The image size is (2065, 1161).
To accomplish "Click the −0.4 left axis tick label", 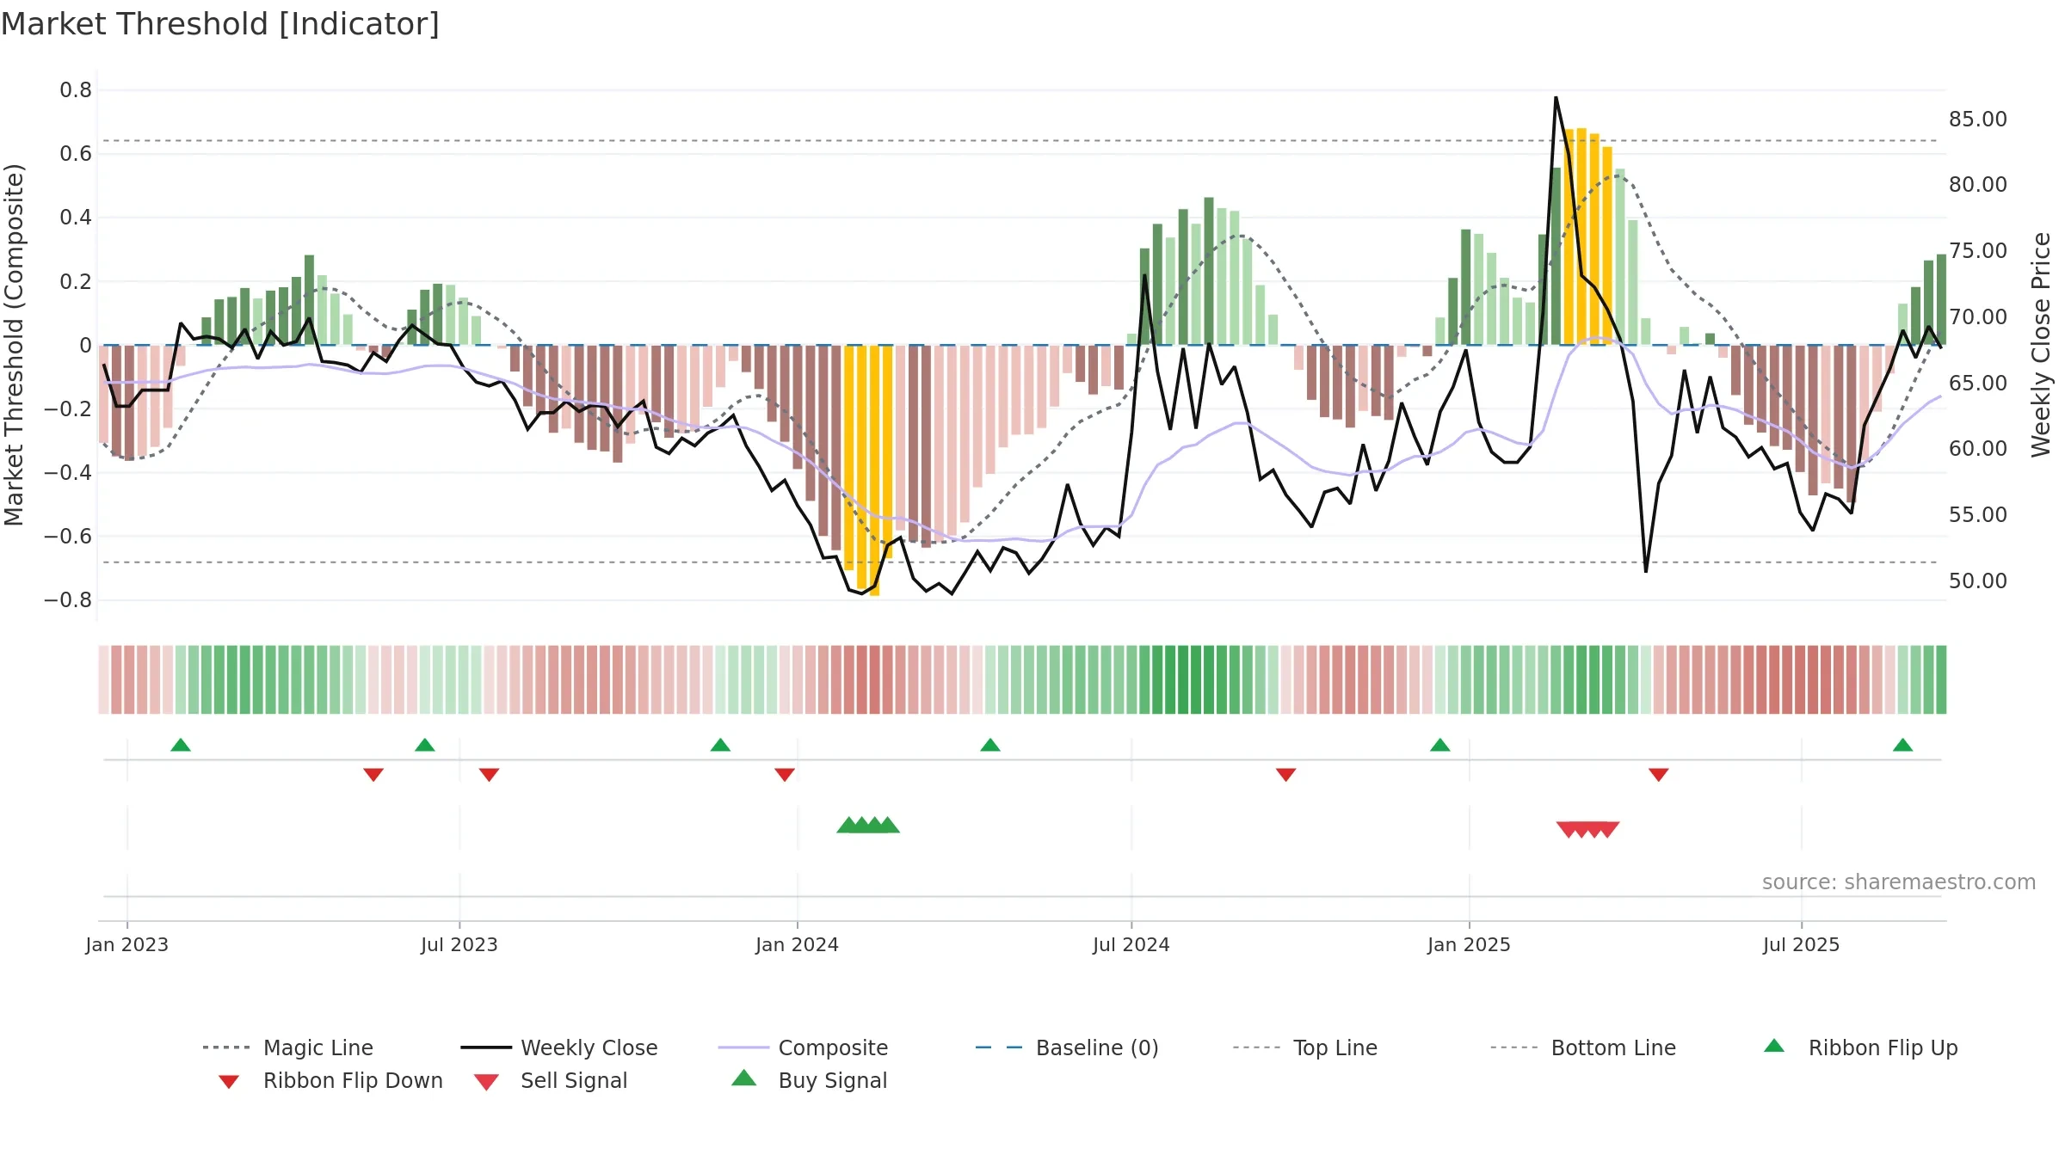I will coord(68,472).
